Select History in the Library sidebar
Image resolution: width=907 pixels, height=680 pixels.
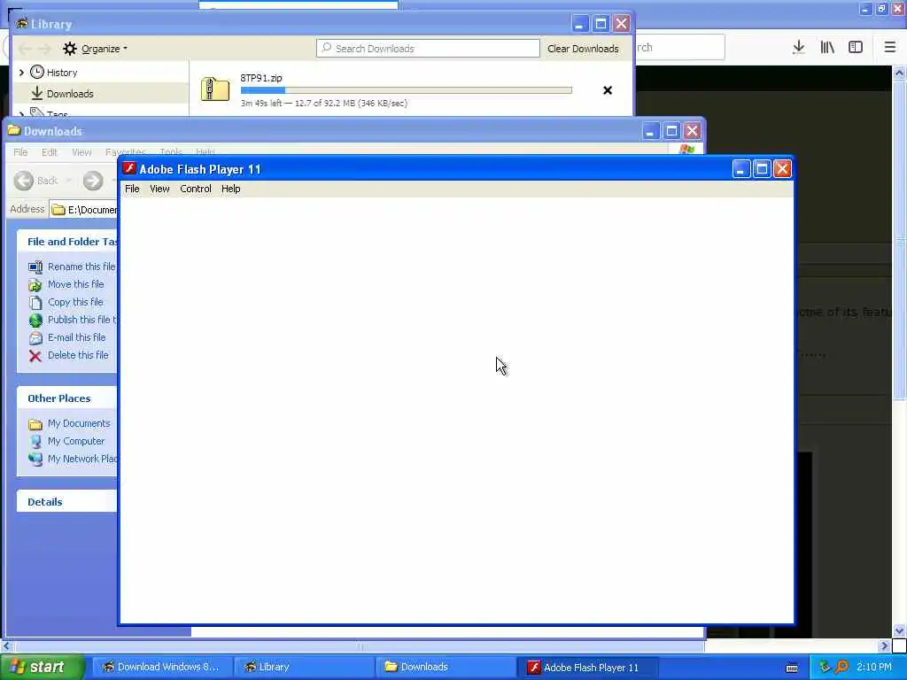point(62,73)
